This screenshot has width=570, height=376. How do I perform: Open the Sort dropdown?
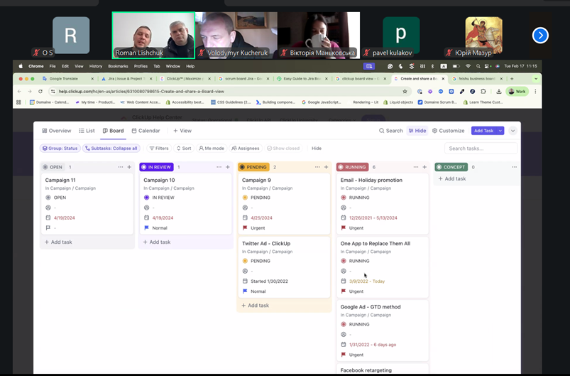pos(184,148)
